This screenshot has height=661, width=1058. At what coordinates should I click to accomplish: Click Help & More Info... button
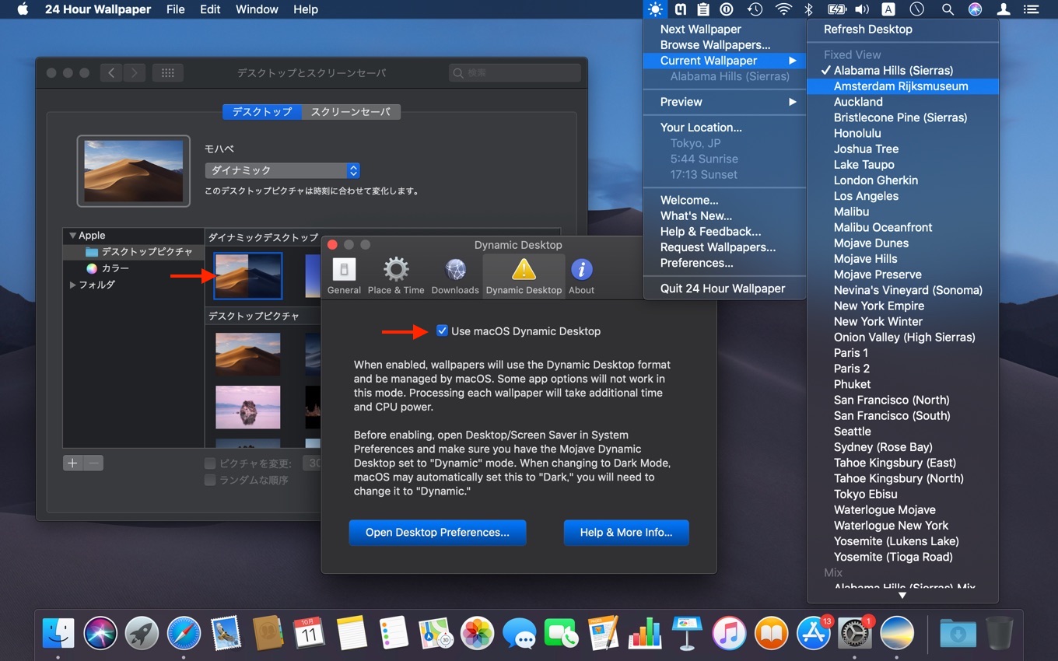tap(626, 533)
